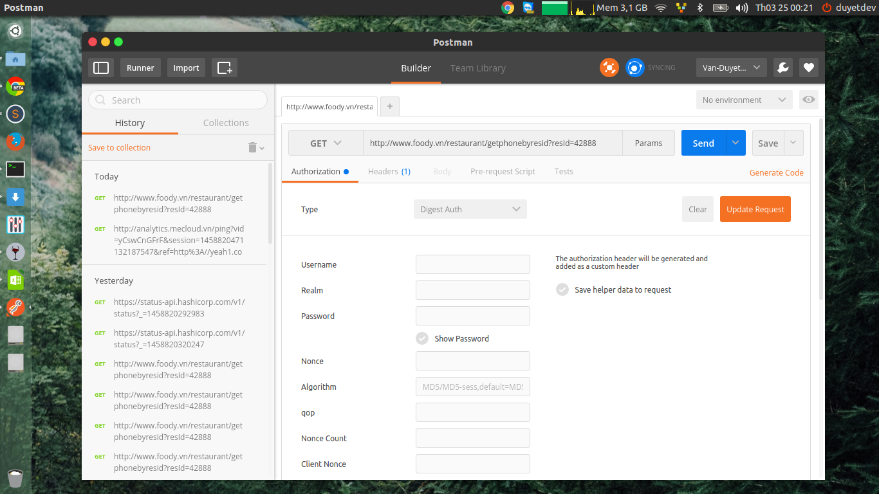Click the Algorithm input field
This screenshot has height=494, width=879.
tap(473, 387)
